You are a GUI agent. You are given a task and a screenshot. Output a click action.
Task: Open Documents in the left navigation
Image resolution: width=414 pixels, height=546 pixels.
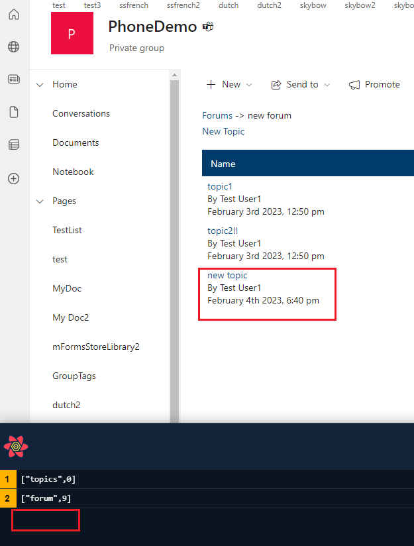pyautogui.click(x=76, y=143)
